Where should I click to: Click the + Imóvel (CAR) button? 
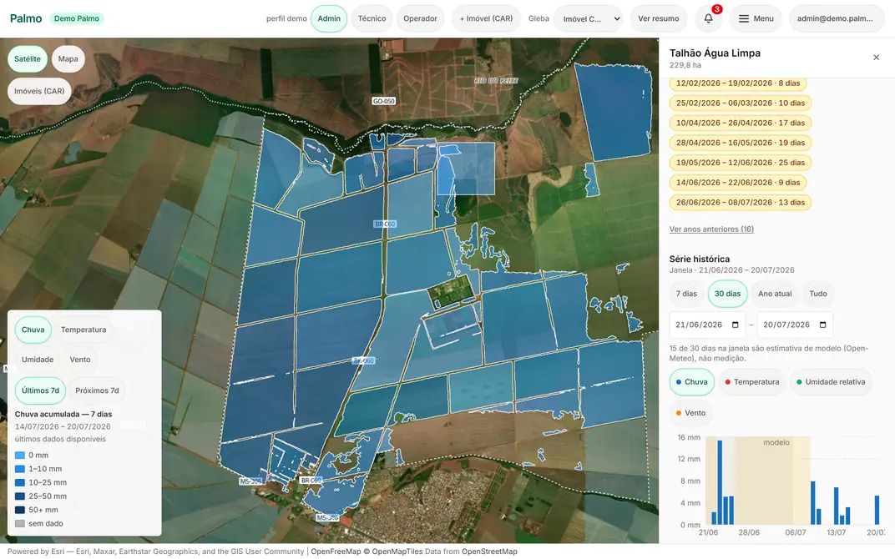(x=486, y=18)
